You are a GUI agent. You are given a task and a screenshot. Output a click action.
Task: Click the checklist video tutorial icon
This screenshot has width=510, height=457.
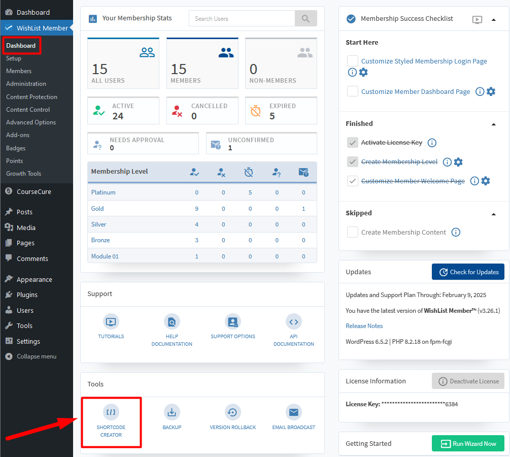coord(477,20)
